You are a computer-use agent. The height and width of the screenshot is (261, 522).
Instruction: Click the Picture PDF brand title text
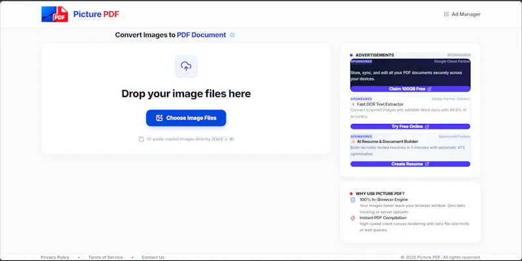[96, 14]
